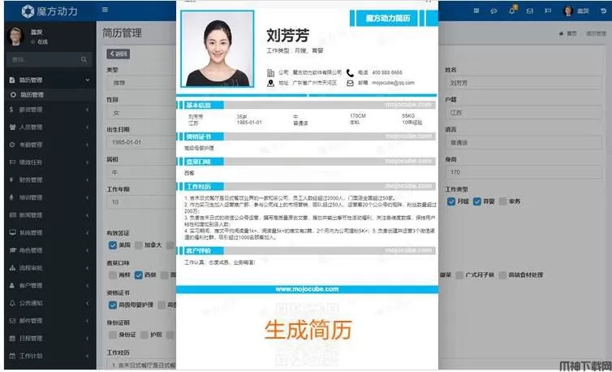Open www.mojocube.com link in resume footer
The width and height of the screenshot is (612, 372).
(x=307, y=289)
